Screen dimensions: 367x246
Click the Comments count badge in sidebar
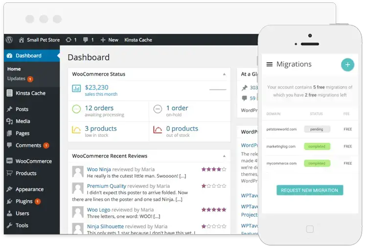click(x=46, y=145)
